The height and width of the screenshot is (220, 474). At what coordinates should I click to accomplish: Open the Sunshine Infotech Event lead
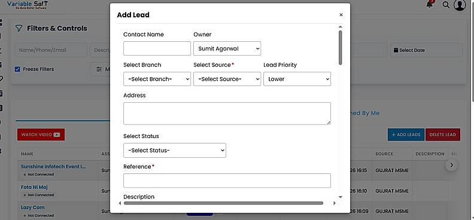[53, 167]
